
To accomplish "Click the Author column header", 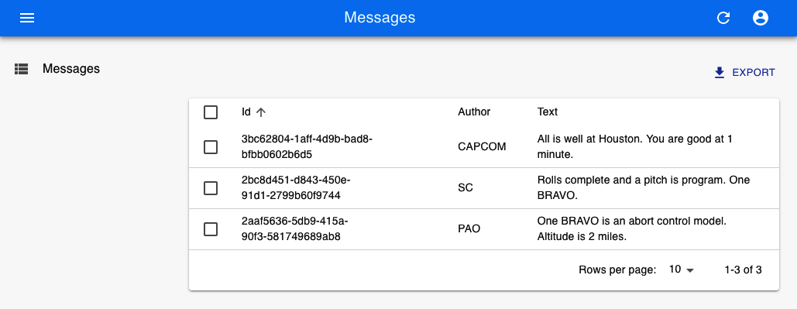I will [474, 112].
